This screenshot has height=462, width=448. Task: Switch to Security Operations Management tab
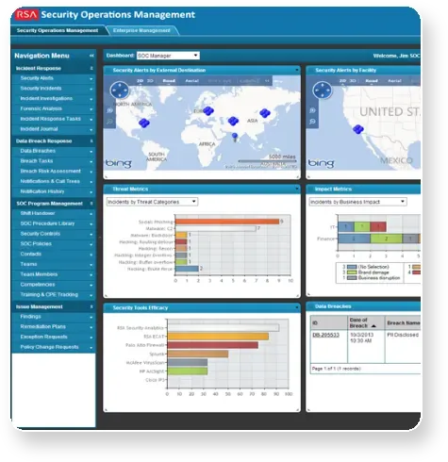pyautogui.click(x=58, y=30)
